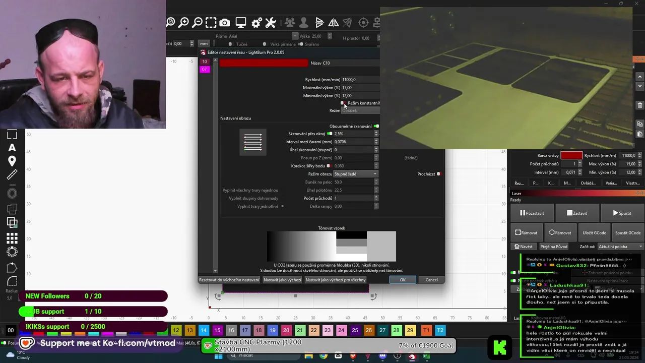This screenshot has height=363, width=645.
Task: Select the Measure ruler tool
Action: pyautogui.click(x=12, y=175)
